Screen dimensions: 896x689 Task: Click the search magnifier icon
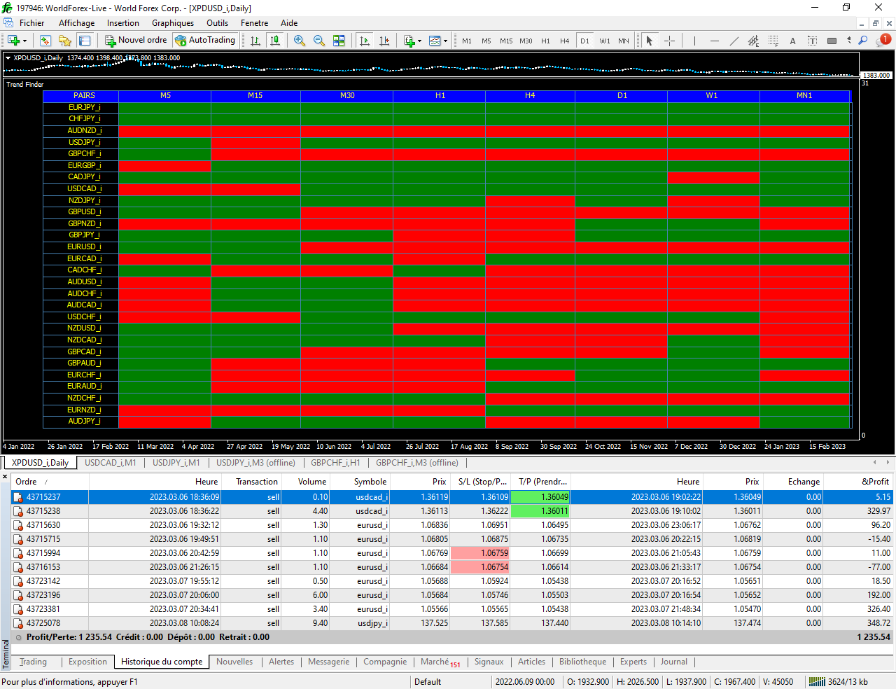[863, 41]
